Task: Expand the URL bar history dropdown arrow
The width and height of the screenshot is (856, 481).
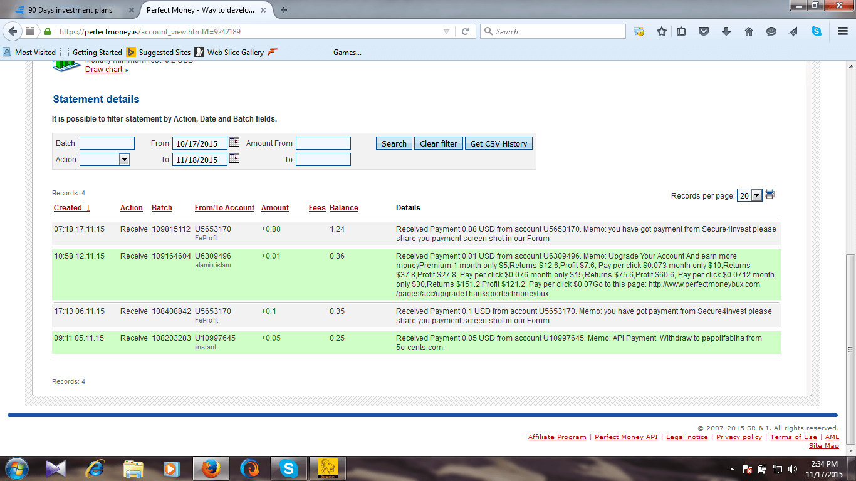Action: [x=446, y=31]
